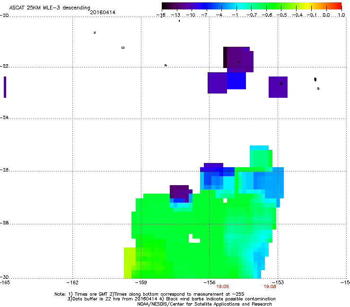
Task: Click the '-20' latitude axis label
Action: click(4, 16)
